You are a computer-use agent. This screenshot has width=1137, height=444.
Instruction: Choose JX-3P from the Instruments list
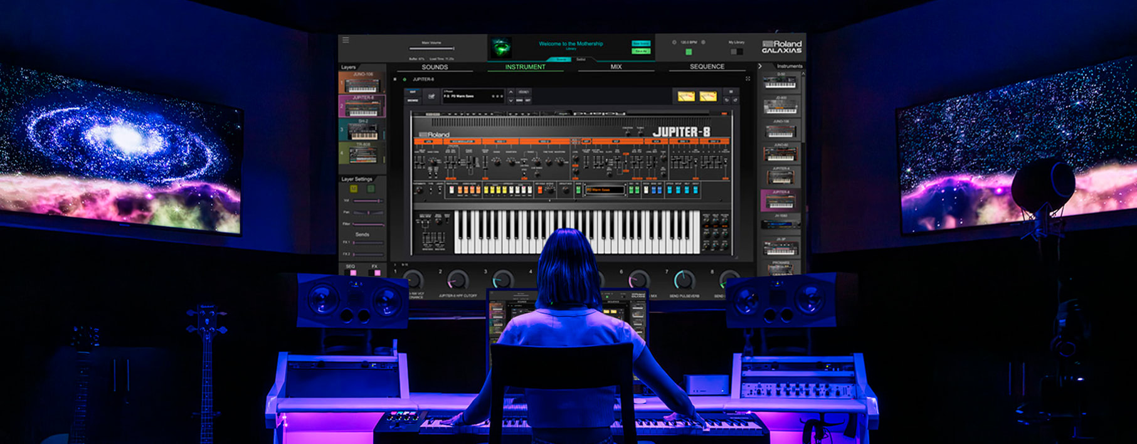(x=780, y=247)
